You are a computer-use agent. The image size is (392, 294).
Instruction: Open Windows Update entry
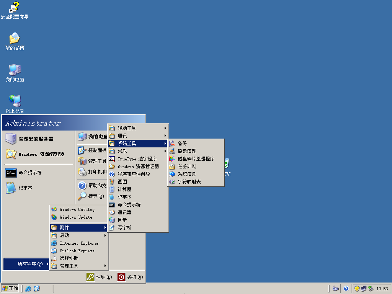coord(79,217)
